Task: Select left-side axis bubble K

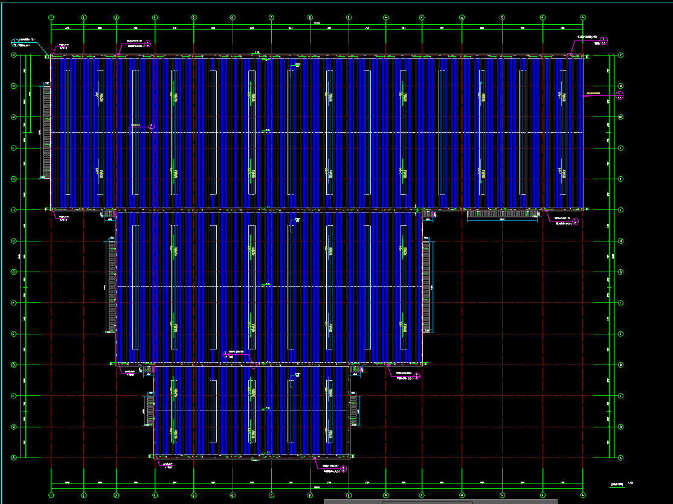Action: (x=13, y=179)
